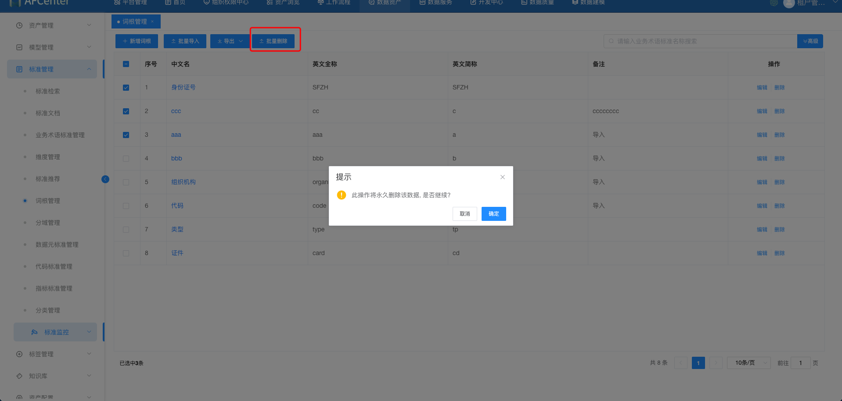Collapse the 标准管理 sidebar section
This screenshot has width=842, height=401.
click(89, 69)
